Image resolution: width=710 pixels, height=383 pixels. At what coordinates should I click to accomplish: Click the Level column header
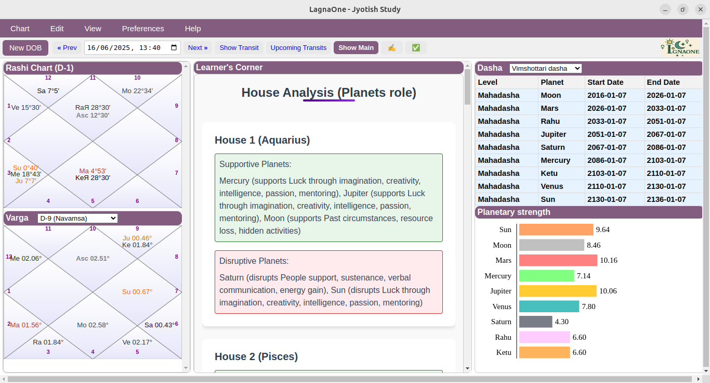tap(507, 82)
